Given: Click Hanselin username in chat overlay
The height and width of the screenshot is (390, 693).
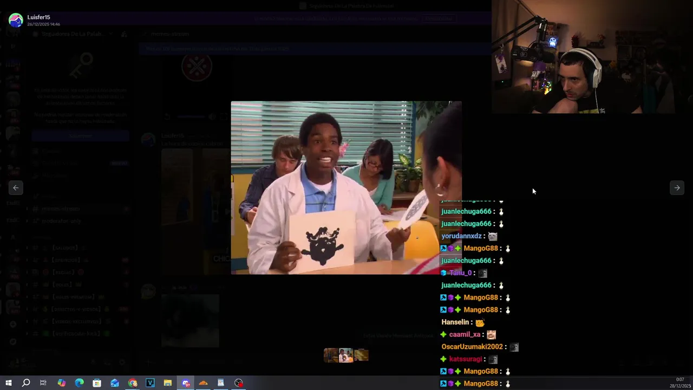Looking at the screenshot, I should pyautogui.click(x=455, y=322).
